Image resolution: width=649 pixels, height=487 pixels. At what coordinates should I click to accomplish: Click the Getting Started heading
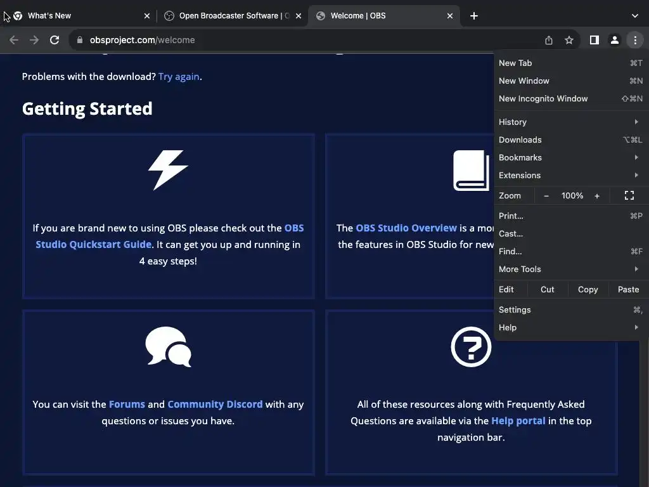coord(87,109)
